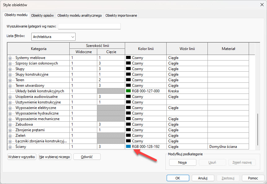267x184 pixels.
Task: Open Obiekty modelu analitycznego tab
Action: [x=80, y=15]
